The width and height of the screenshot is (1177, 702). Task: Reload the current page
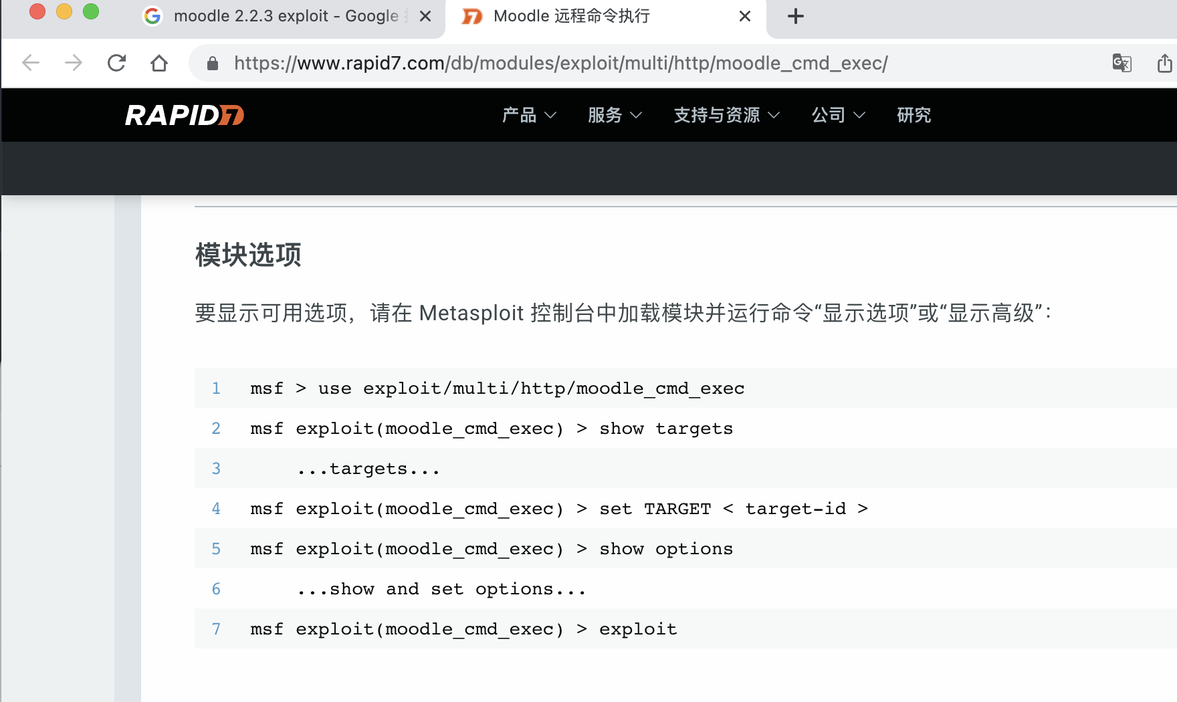(116, 63)
